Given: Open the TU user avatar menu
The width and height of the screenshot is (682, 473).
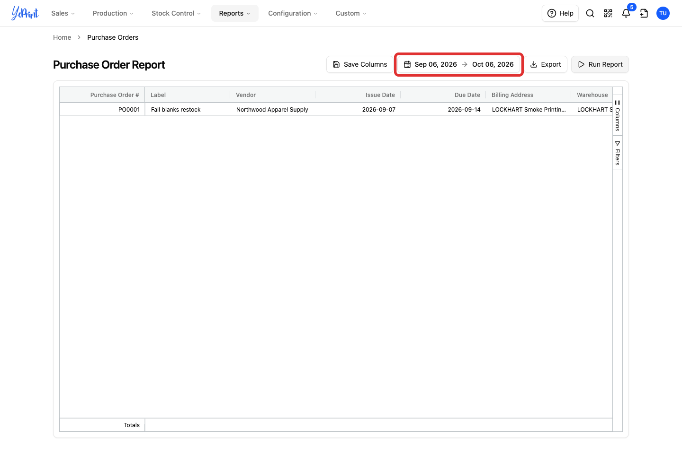Looking at the screenshot, I should click(663, 13).
